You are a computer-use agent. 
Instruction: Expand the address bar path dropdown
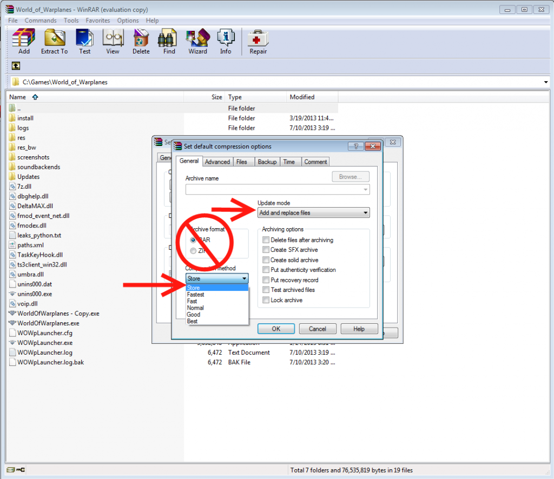point(546,82)
